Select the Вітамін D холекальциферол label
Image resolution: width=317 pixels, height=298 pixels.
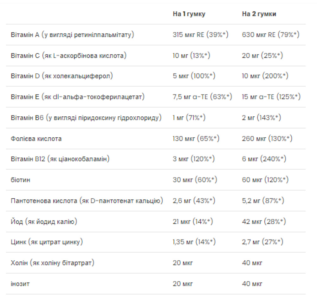(x=62, y=76)
